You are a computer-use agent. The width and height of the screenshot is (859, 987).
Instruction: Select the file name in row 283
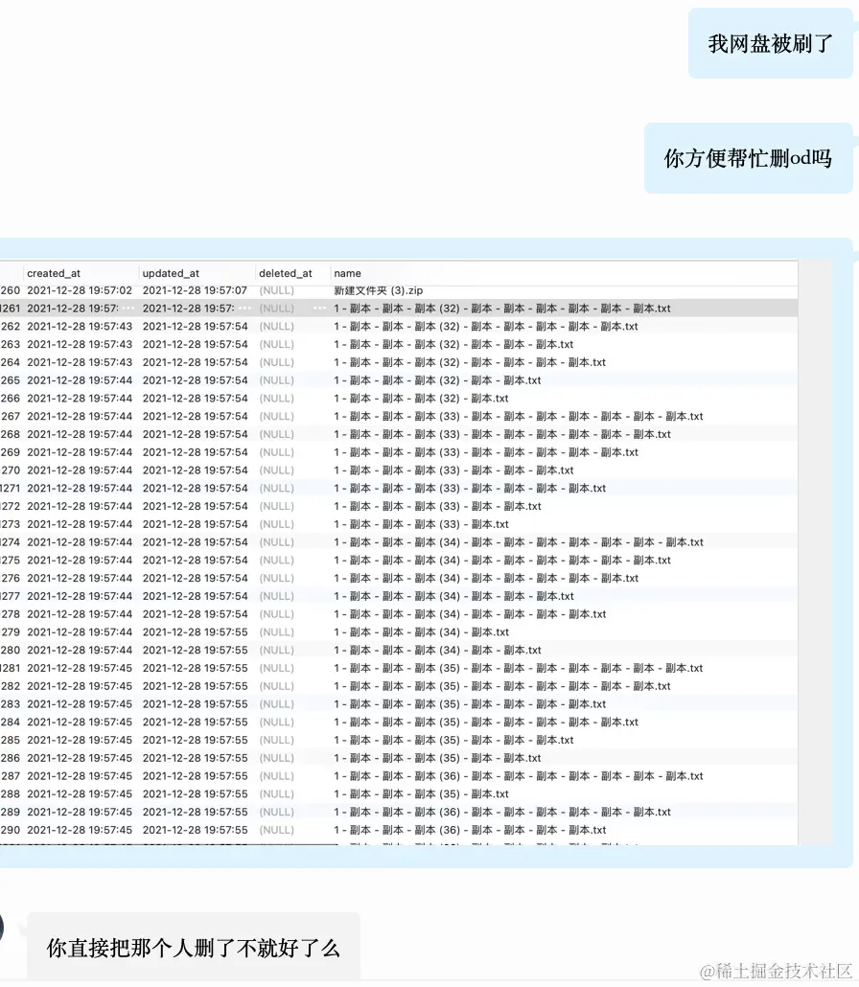tap(470, 703)
